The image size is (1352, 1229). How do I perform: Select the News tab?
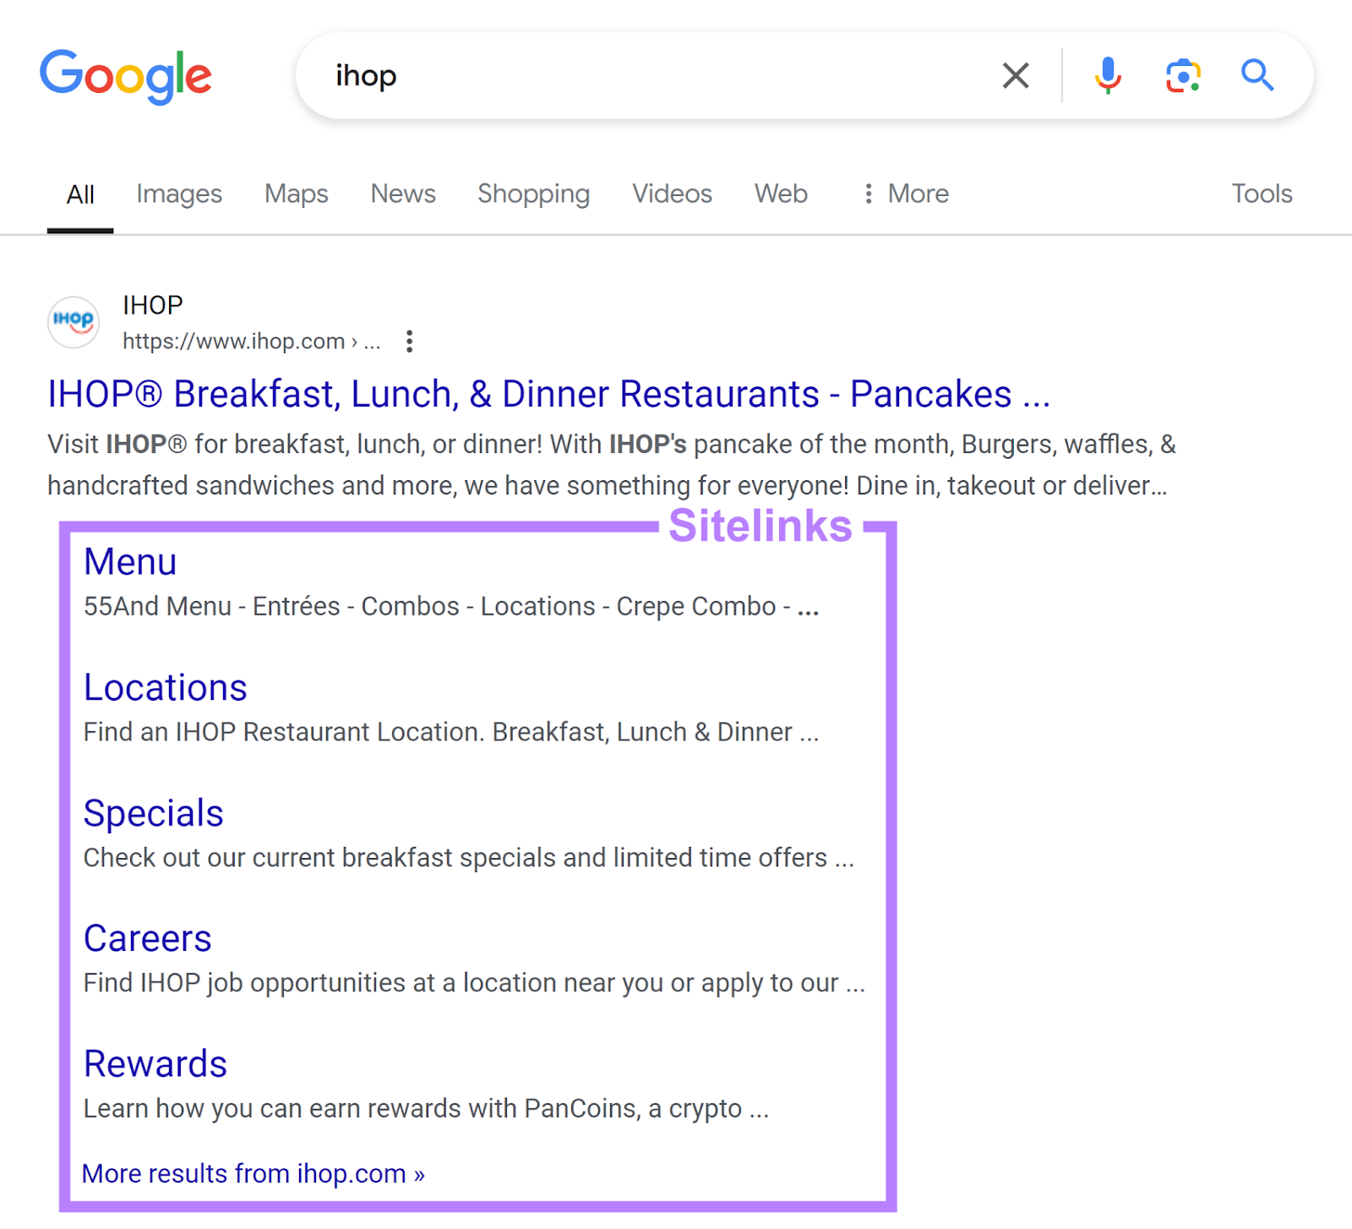click(x=402, y=194)
